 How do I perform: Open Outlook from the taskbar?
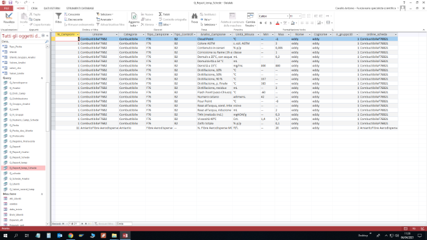[x=60, y=236]
